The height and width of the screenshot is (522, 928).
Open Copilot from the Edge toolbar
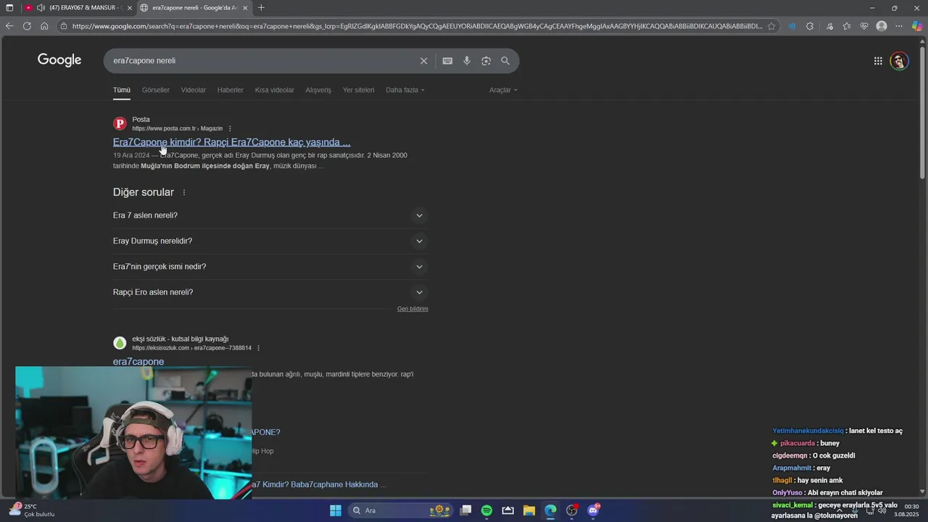pyautogui.click(x=917, y=26)
